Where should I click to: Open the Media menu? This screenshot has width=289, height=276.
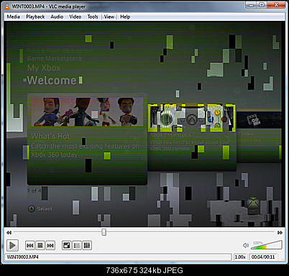coord(13,17)
